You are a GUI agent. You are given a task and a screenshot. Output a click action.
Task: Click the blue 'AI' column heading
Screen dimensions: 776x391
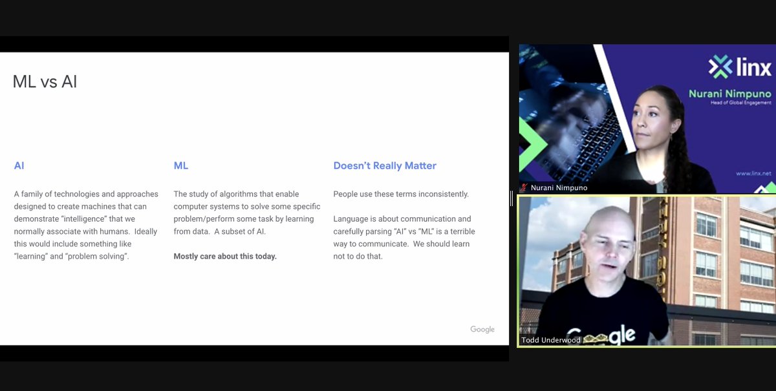point(19,165)
